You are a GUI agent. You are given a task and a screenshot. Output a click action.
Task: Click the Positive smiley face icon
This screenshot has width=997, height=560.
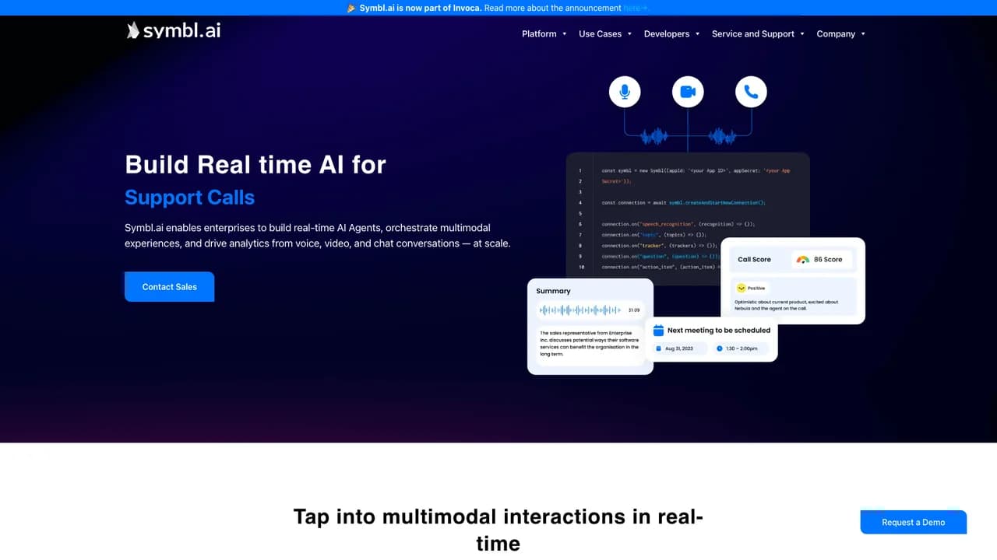tap(742, 288)
